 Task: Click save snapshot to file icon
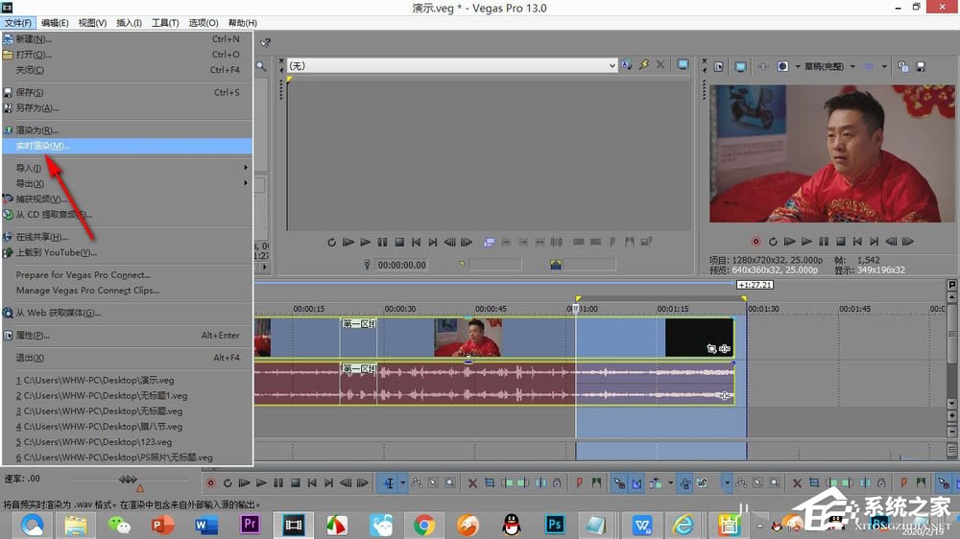(x=921, y=67)
